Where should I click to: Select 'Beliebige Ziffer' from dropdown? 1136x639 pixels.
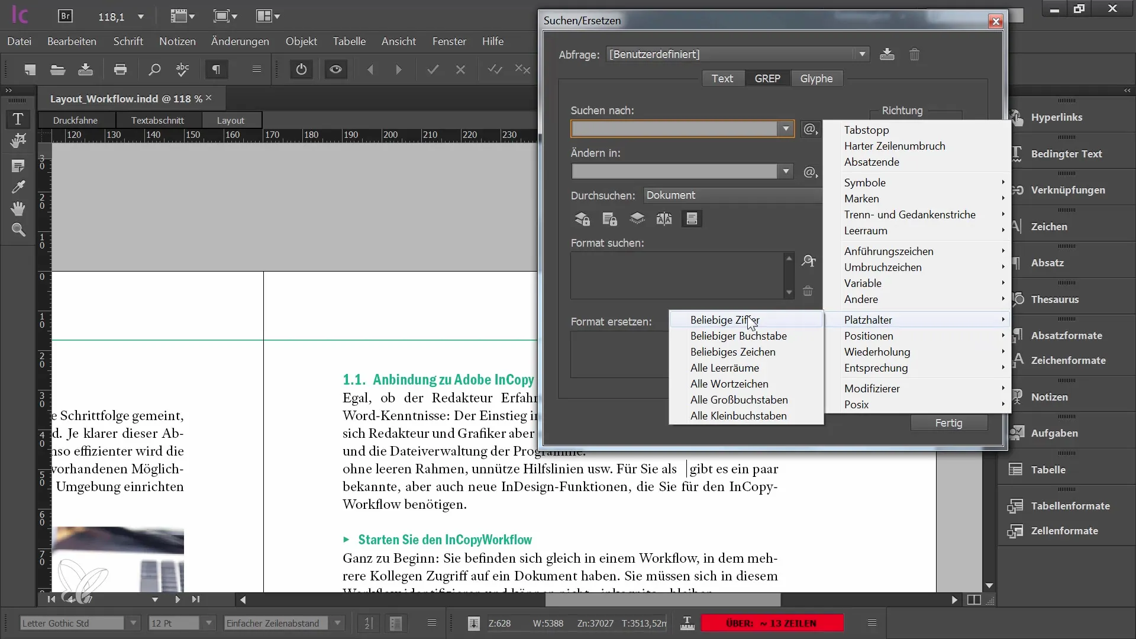[x=725, y=320]
